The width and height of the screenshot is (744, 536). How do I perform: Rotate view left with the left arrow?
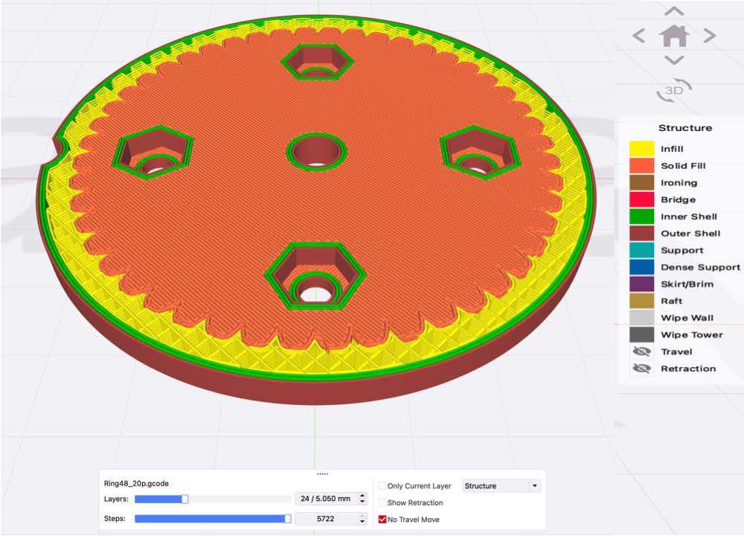(x=639, y=36)
